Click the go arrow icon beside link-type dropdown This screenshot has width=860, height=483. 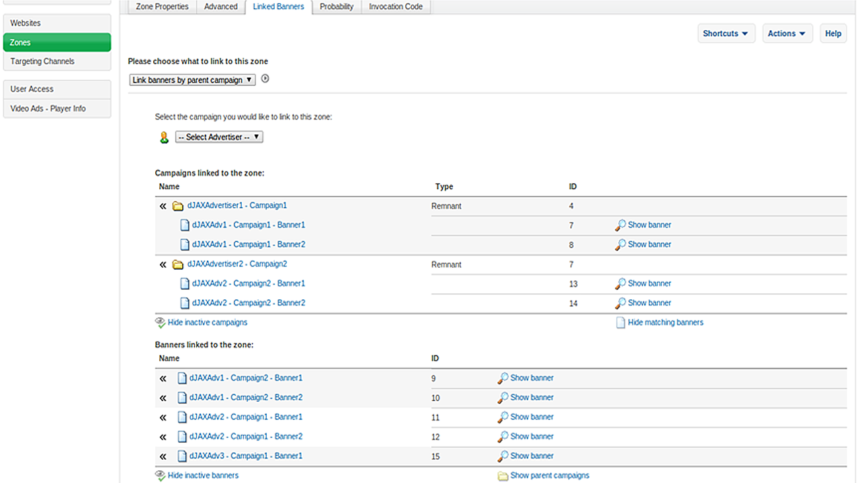[x=265, y=79]
